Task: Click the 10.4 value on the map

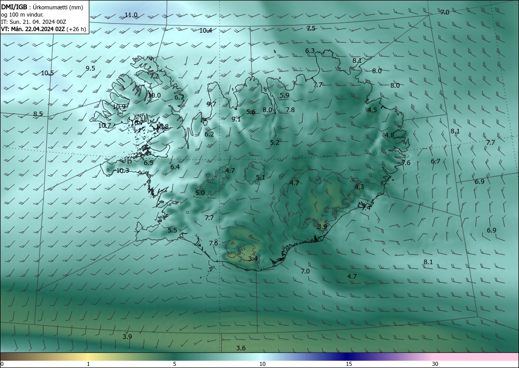Action: [206, 31]
